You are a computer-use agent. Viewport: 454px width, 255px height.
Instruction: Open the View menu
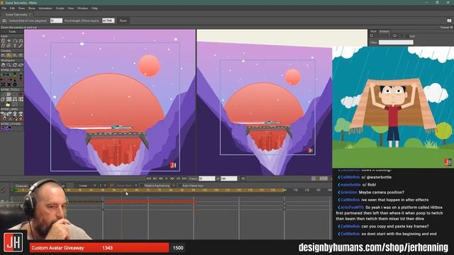tap(71, 8)
